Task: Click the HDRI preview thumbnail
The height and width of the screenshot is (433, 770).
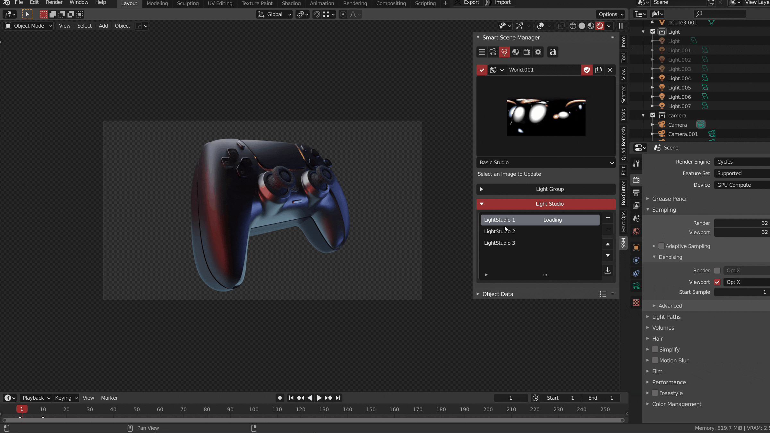Action: pyautogui.click(x=546, y=117)
